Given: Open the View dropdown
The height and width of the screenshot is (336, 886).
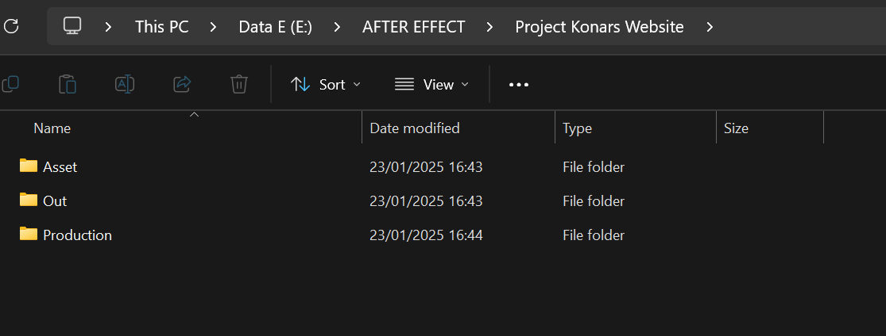Looking at the screenshot, I should (x=431, y=85).
